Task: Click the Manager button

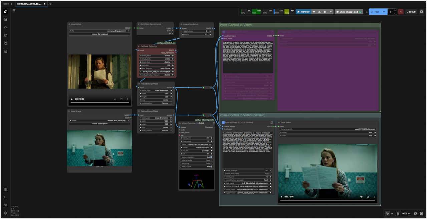Action: click(303, 12)
